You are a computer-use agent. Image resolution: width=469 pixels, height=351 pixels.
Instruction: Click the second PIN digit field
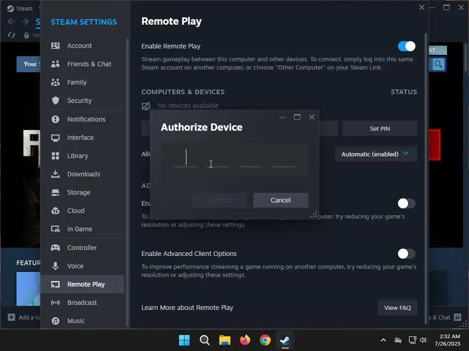[x=218, y=159]
